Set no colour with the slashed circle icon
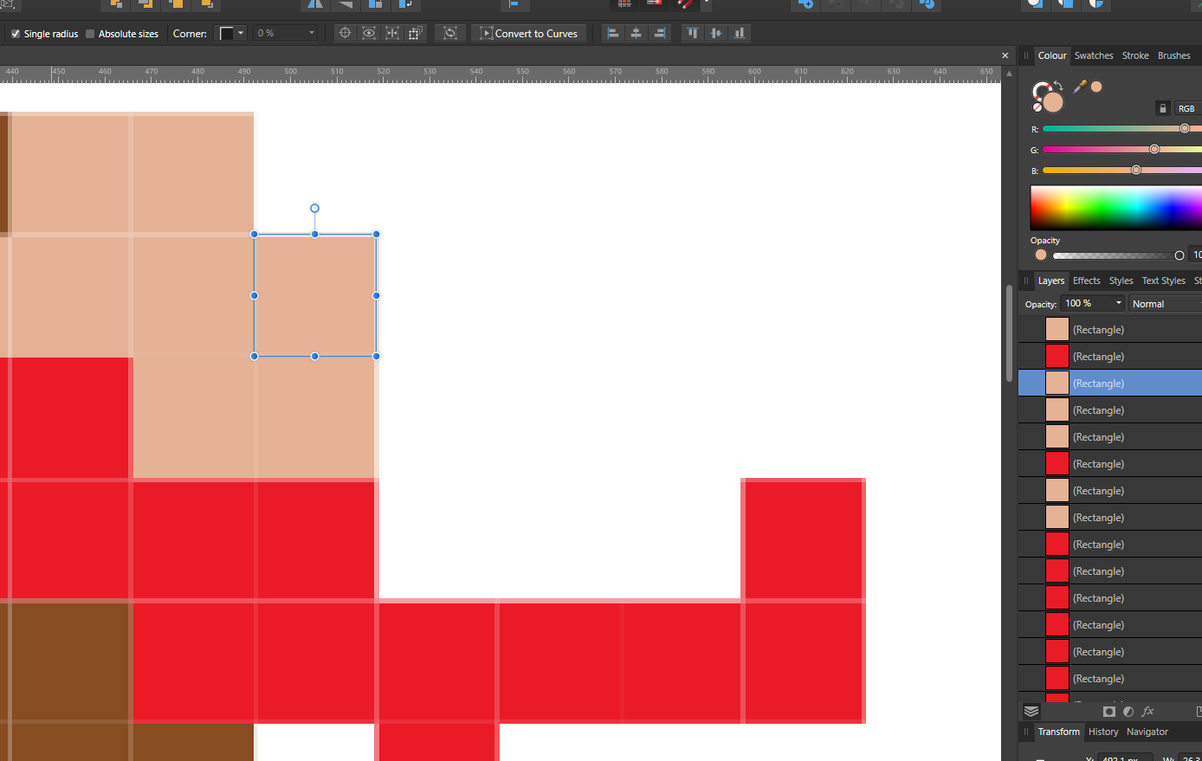This screenshot has height=761, width=1202. [x=1037, y=106]
